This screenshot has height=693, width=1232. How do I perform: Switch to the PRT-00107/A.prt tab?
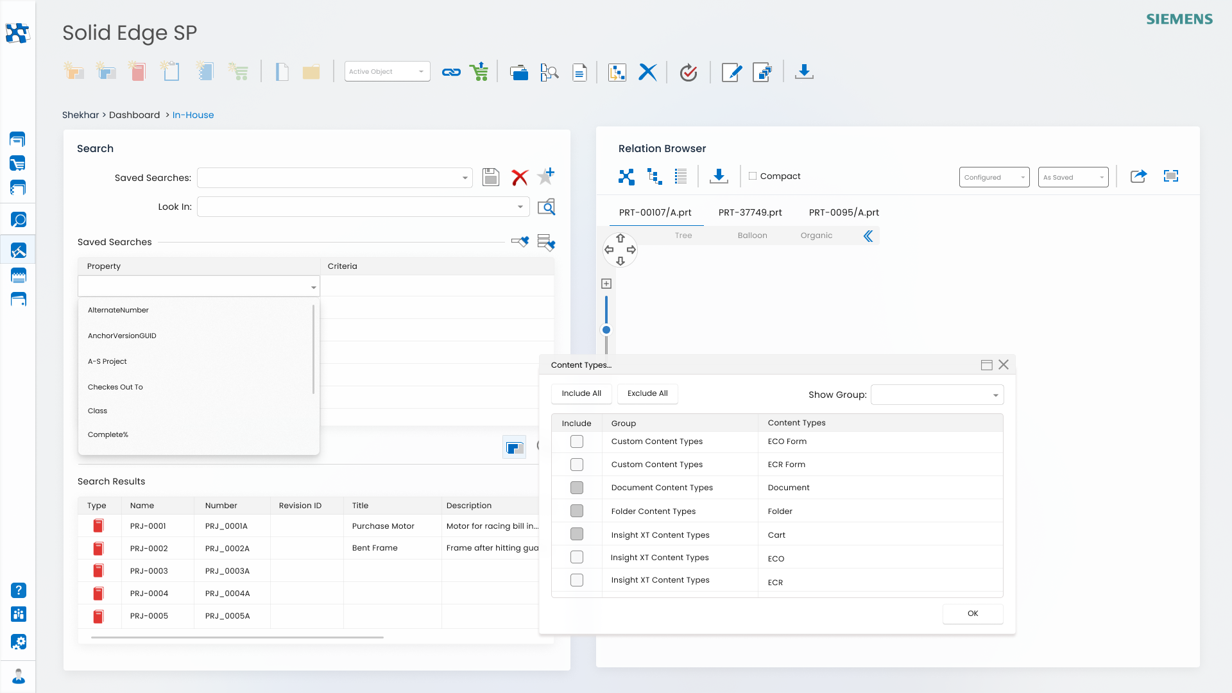655,212
